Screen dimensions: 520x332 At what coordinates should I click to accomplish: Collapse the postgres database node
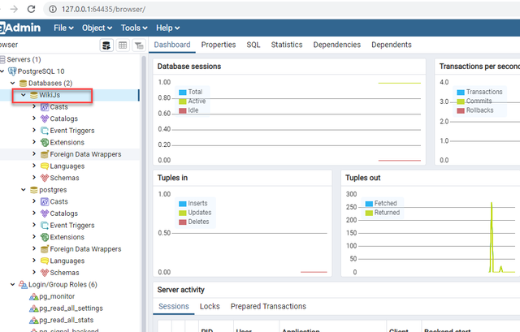point(24,190)
